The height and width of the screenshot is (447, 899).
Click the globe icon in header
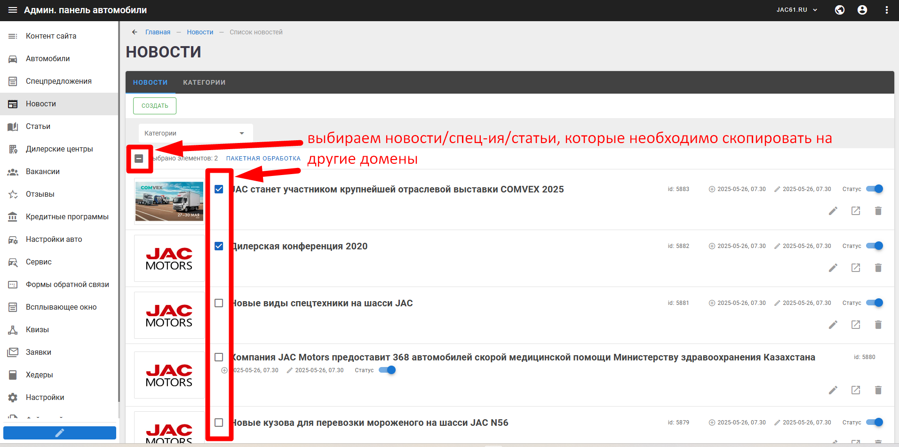840,10
